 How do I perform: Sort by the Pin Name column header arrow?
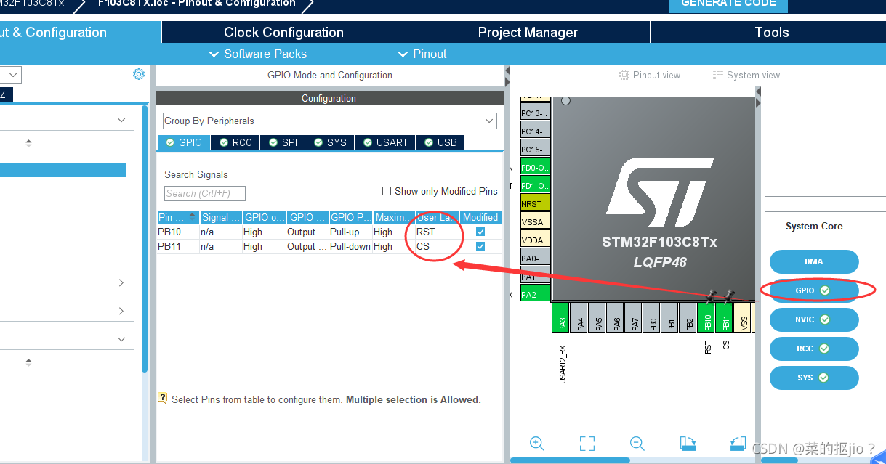point(193,217)
